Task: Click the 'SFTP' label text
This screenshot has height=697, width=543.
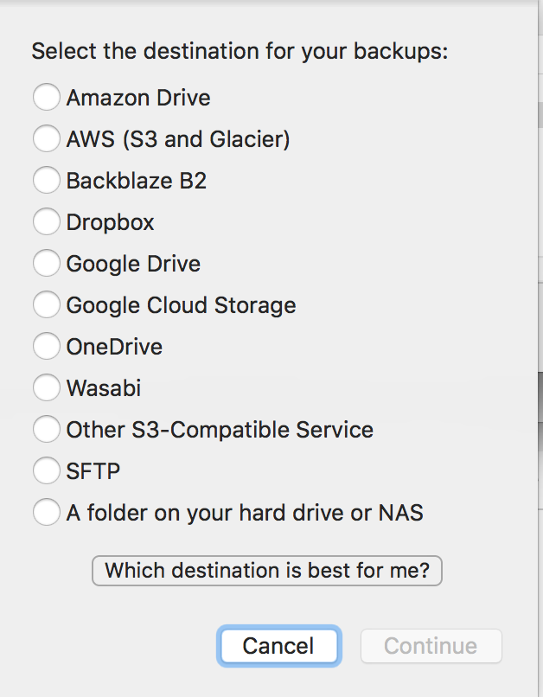Action: (x=93, y=471)
